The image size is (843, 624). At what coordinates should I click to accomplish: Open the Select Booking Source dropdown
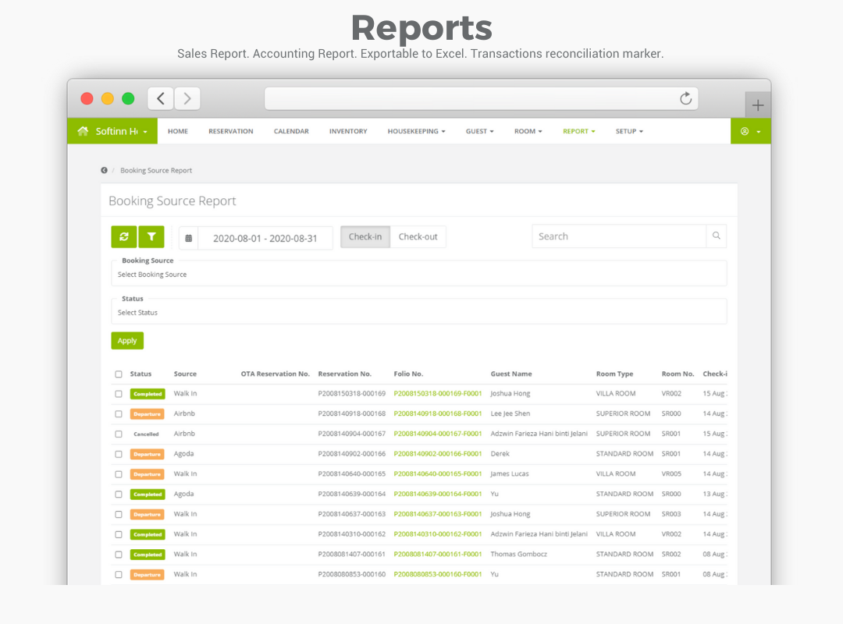[418, 275]
